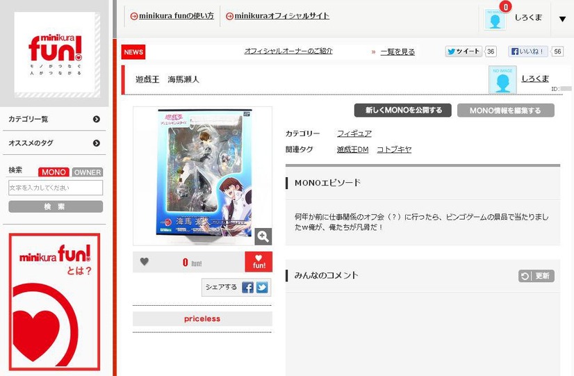This screenshot has width=574, height=376.
Task: Open the user avatar in top header
Action: click(x=495, y=19)
